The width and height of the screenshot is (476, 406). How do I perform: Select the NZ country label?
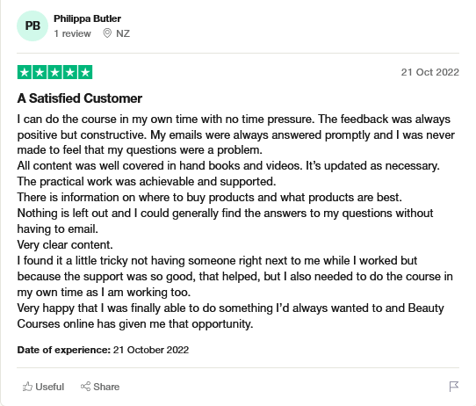[x=123, y=33]
